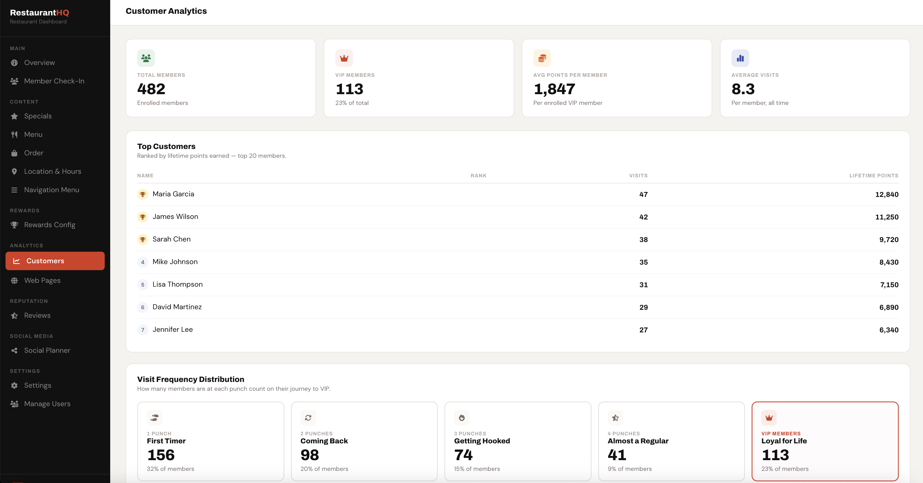
Task: Select the Reviews star icon
Action: pyautogui.click(x=14, y=315)
